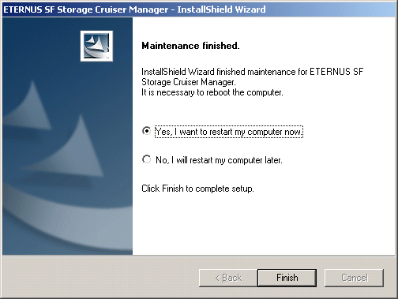Click the 'Storage Cruiser Manager.' text line
The width and height of the screenshot is (398, 299).
(189, 82)
